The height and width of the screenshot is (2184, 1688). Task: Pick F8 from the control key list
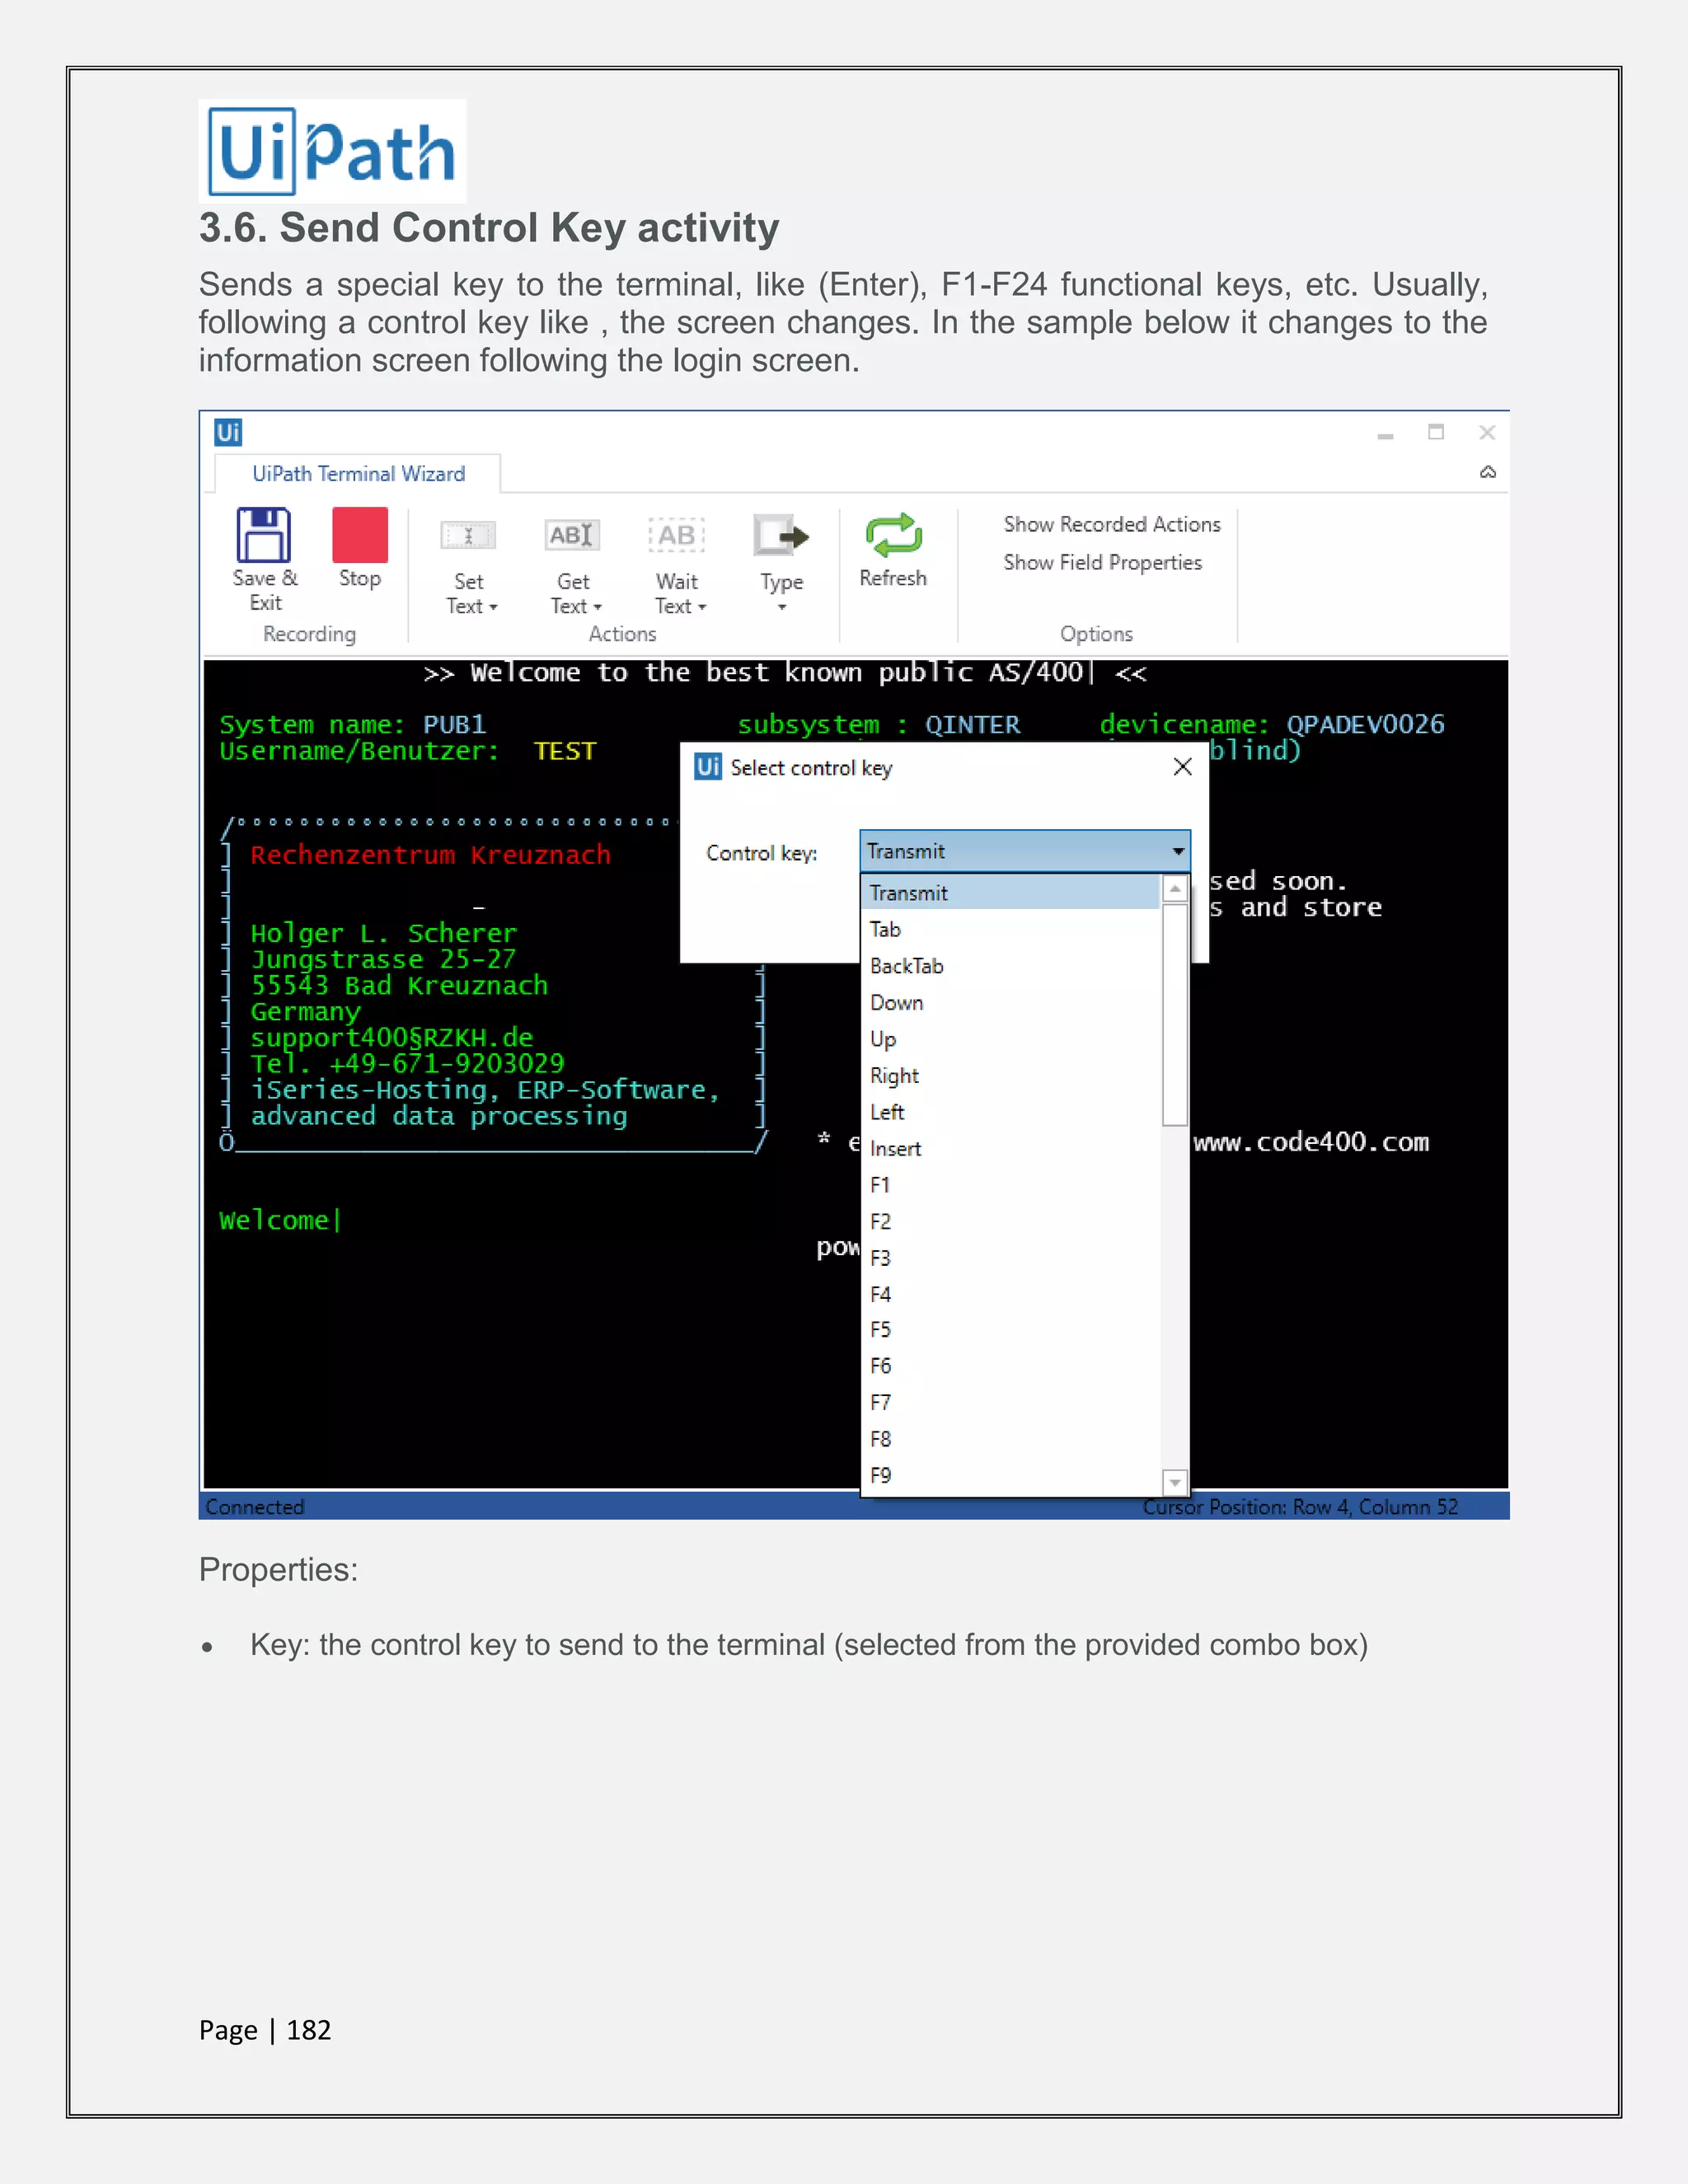1010,1439
